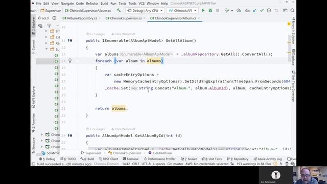This screenshot has height=184, width=327.
Task: Open the NuGet tool window
Action: click(189, 159)
